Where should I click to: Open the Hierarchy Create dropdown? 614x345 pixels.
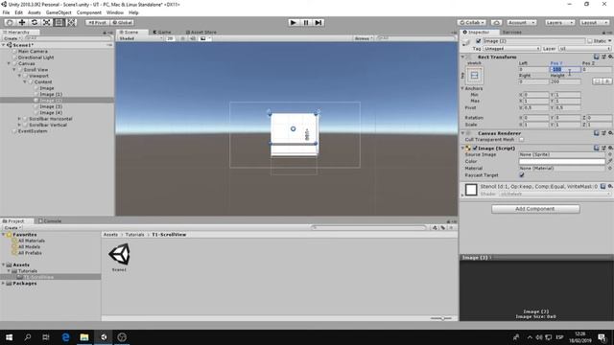point(12,38)
